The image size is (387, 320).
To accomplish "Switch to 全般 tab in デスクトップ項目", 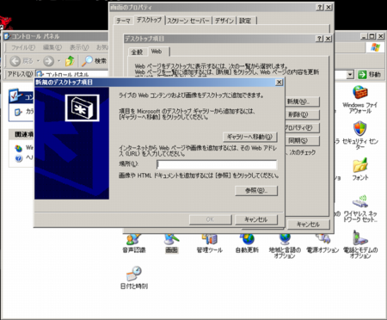I will 137,52.
